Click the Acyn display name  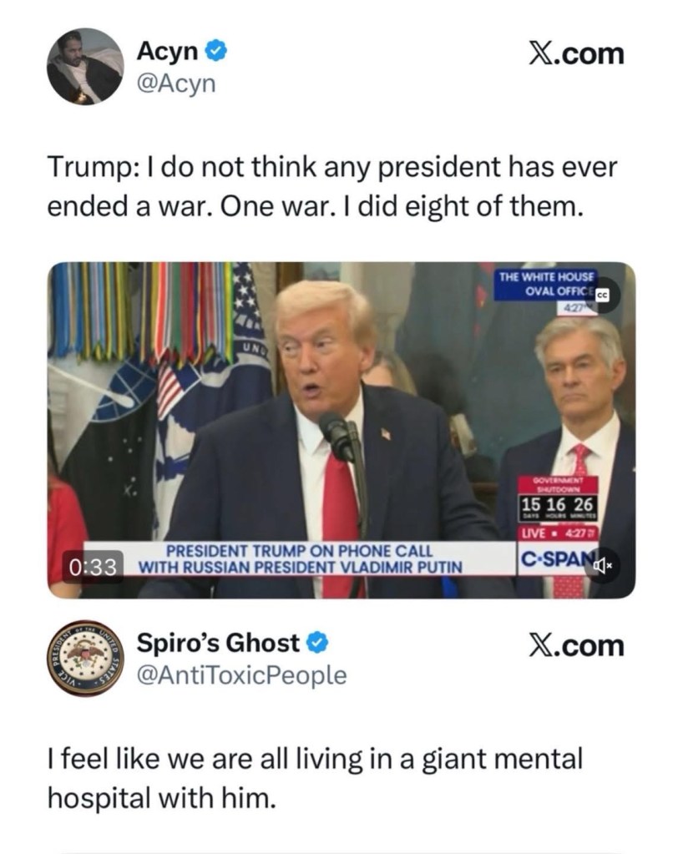click(167, 52)
